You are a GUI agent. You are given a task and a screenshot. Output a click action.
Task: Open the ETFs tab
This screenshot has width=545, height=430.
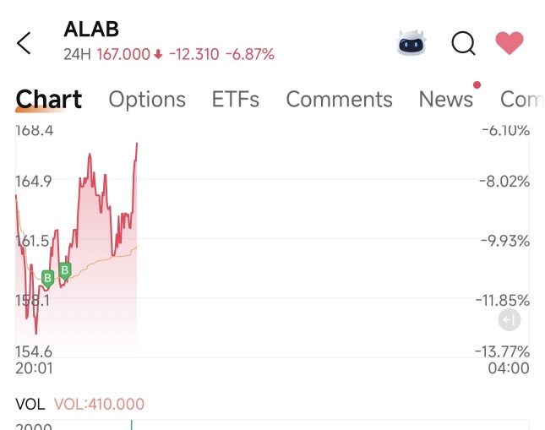tap(235, 100)
